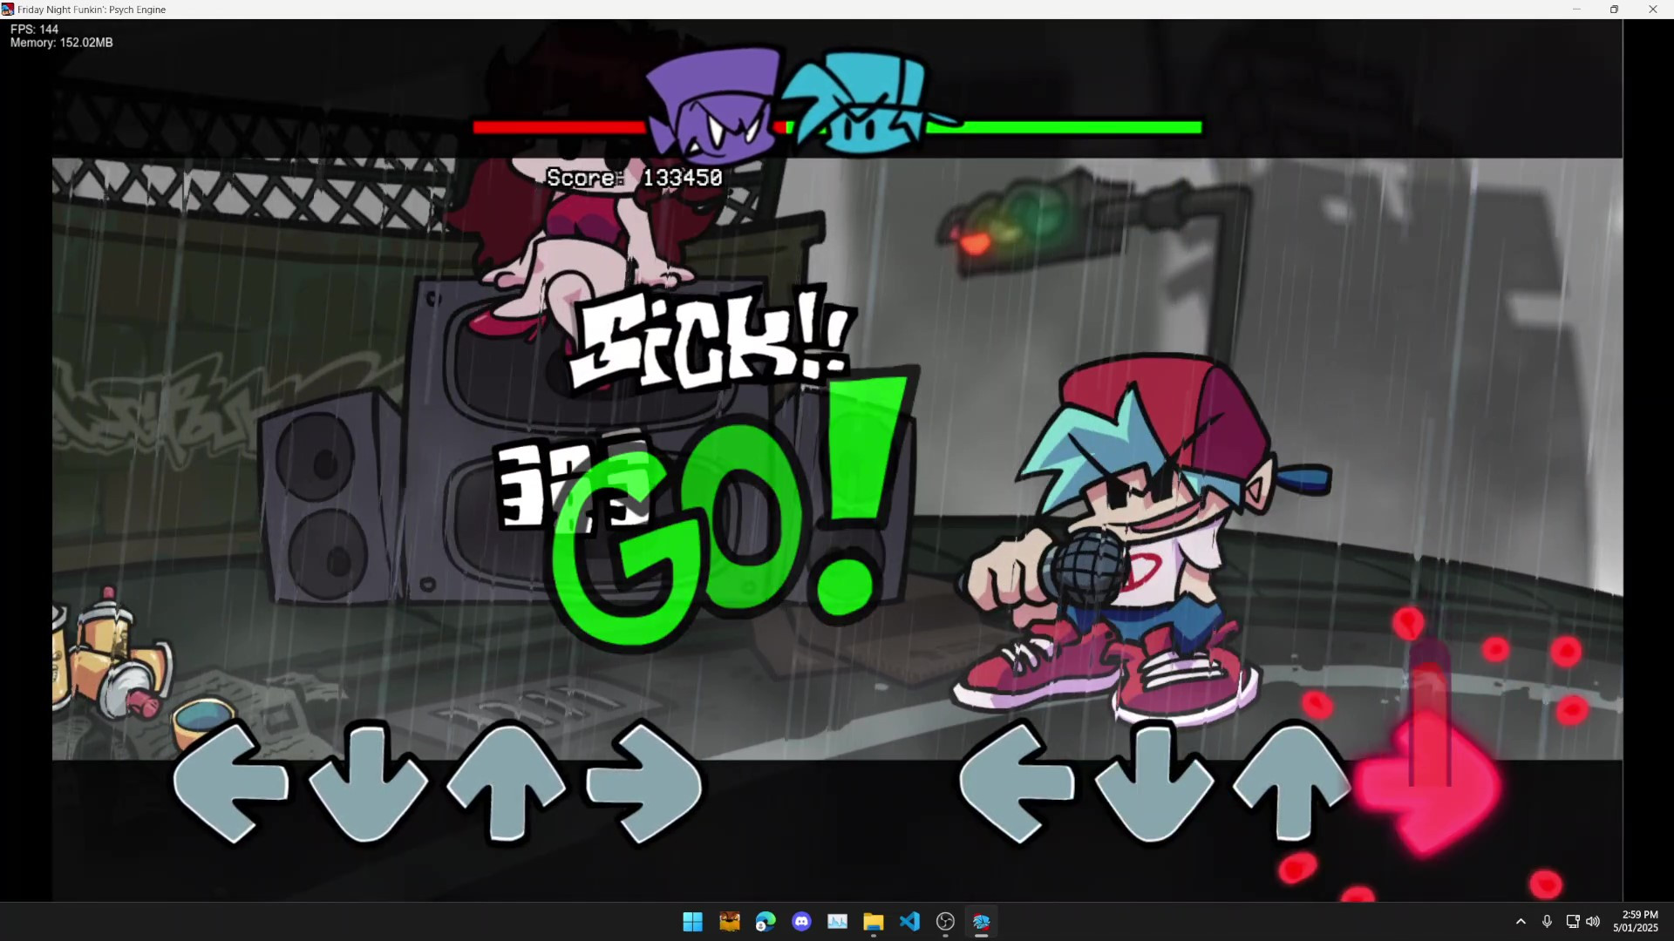
Task: Click the player's up arrow receptor
Action: pyautogui.click(x=1291, y=782)
